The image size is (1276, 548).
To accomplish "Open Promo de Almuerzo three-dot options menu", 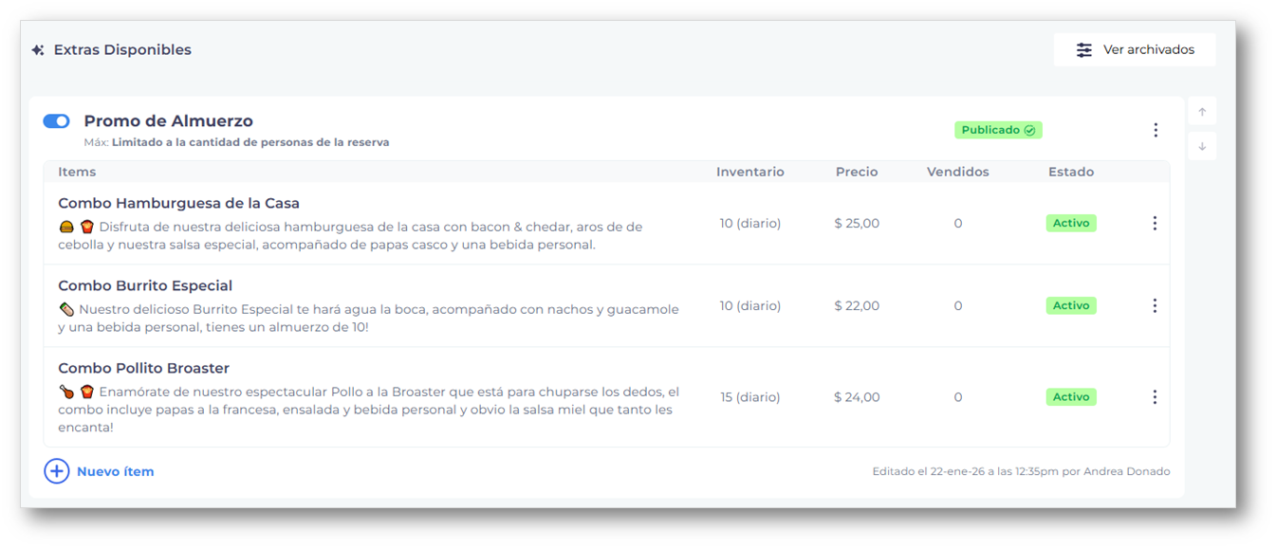I will click(1155, 130).
